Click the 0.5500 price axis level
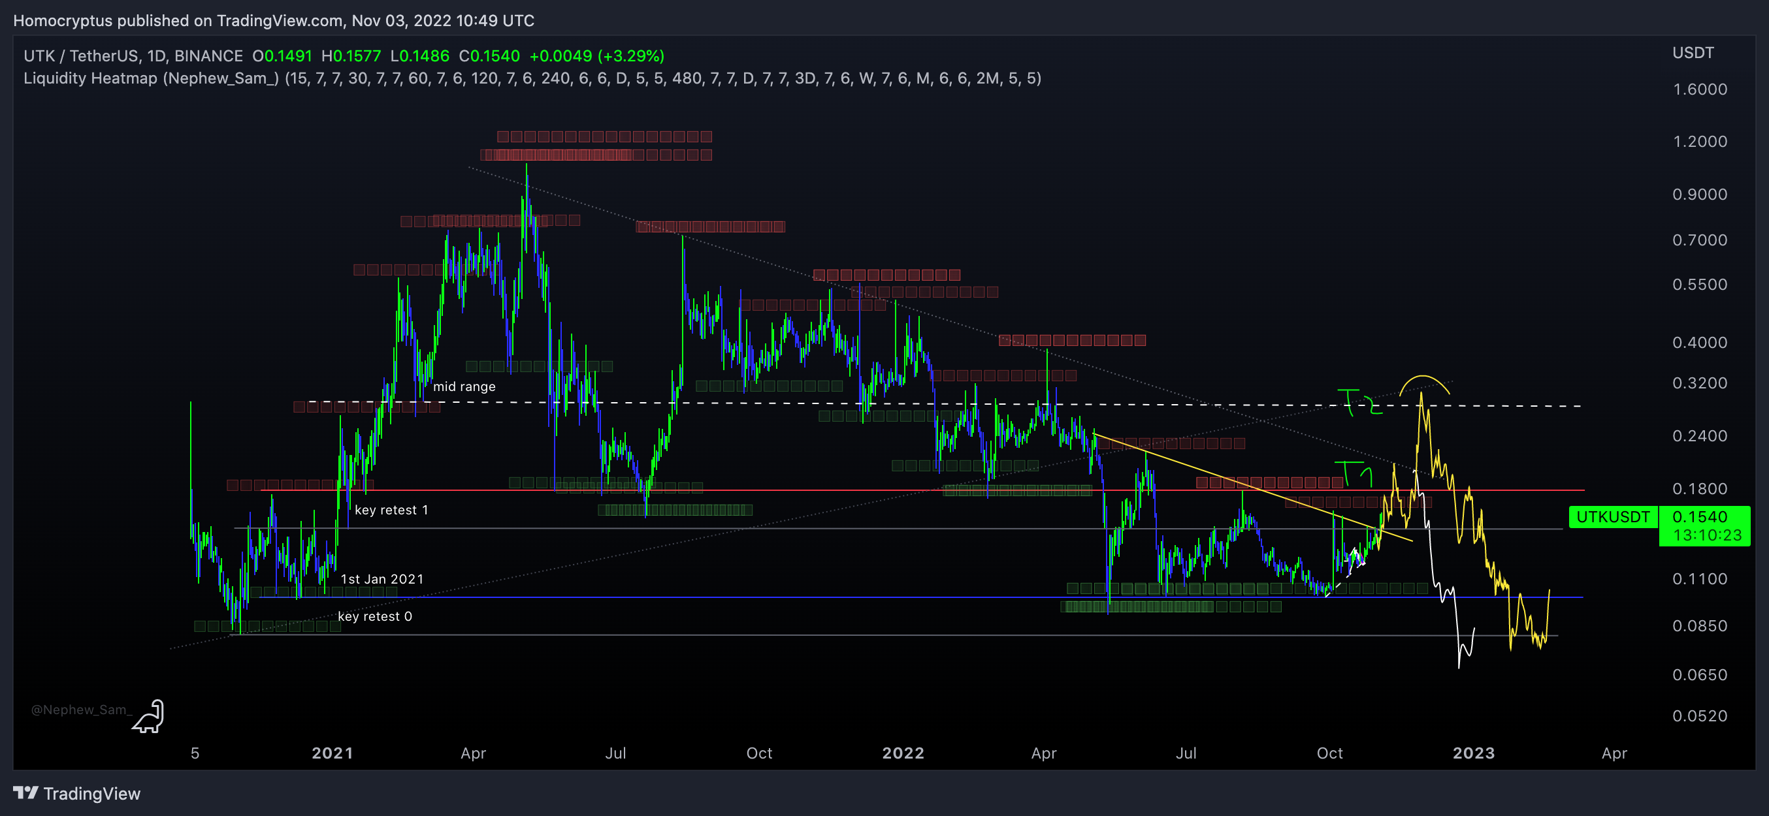This screenshot has height=816, width=1769. [1700, 285]
